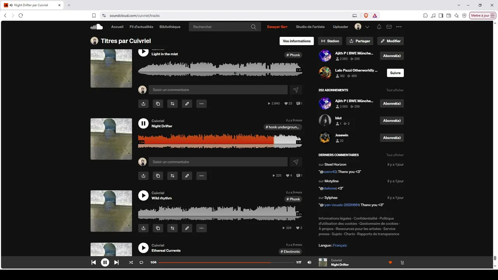Seek within Night Drifter waveform
The image size is (498, 280).
[x=220, y=141]
